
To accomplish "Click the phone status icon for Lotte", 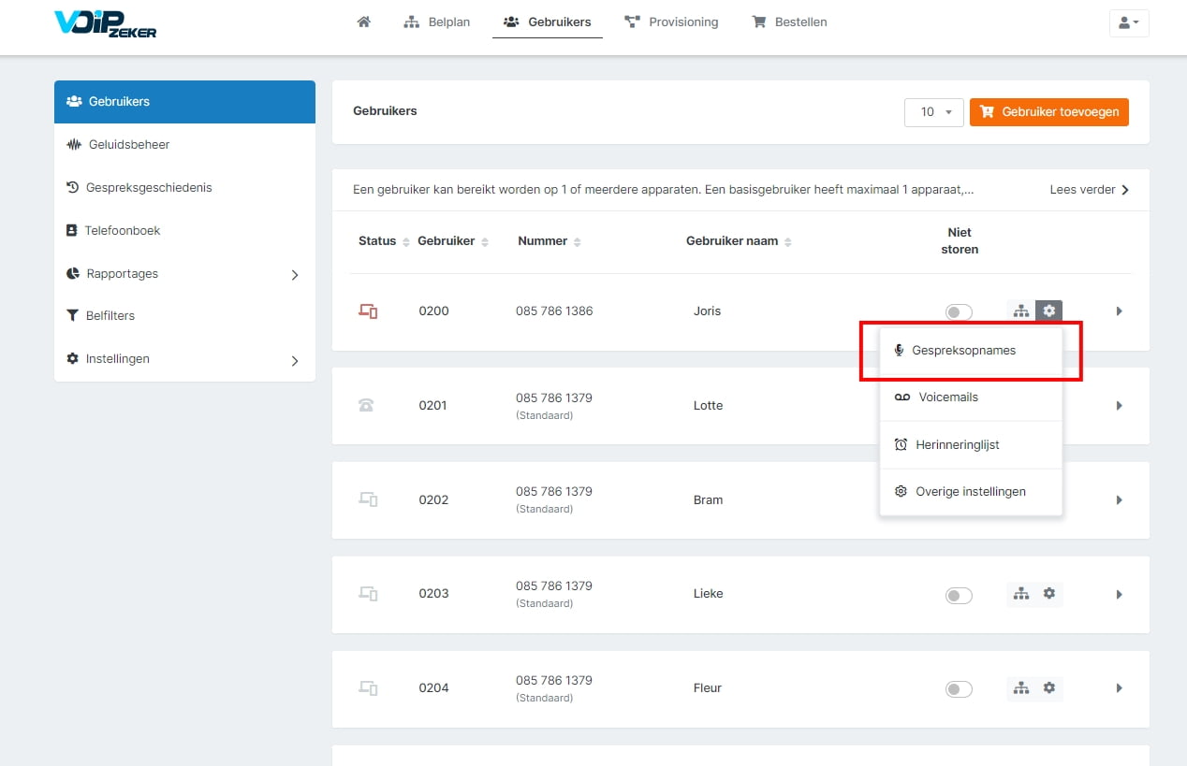I will pos(366,406).
